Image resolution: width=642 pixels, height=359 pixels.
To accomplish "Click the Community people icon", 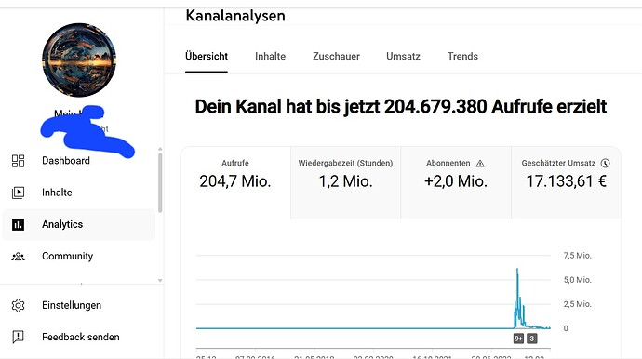I will pos(18,257).
